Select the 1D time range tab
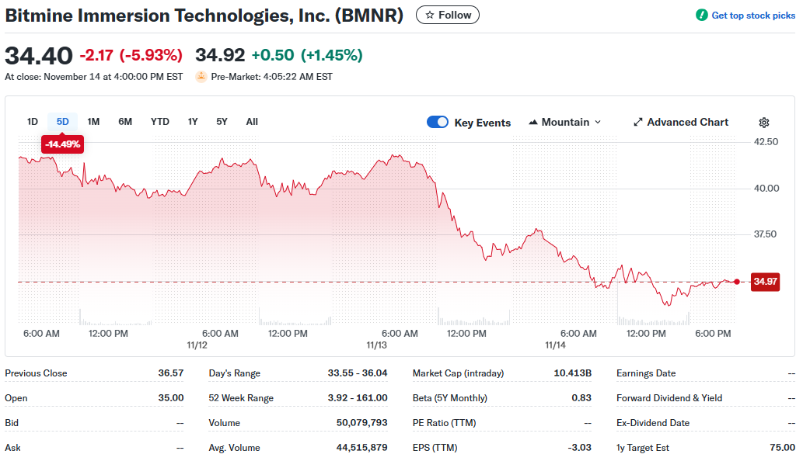 click(33, 122)
